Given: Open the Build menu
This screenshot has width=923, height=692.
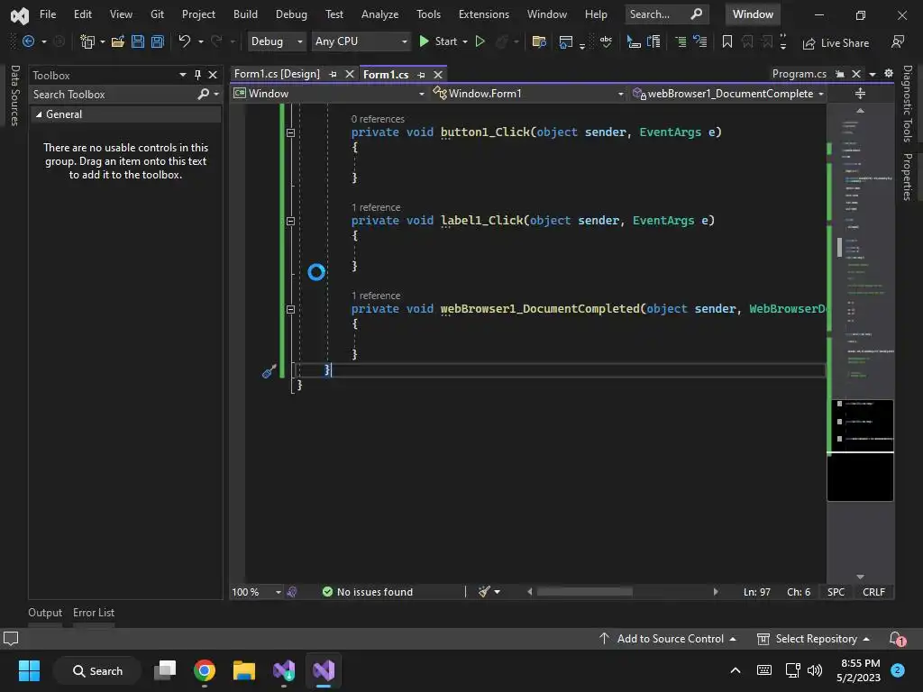Looking at the screenshot, I should [x=245, y=14].
